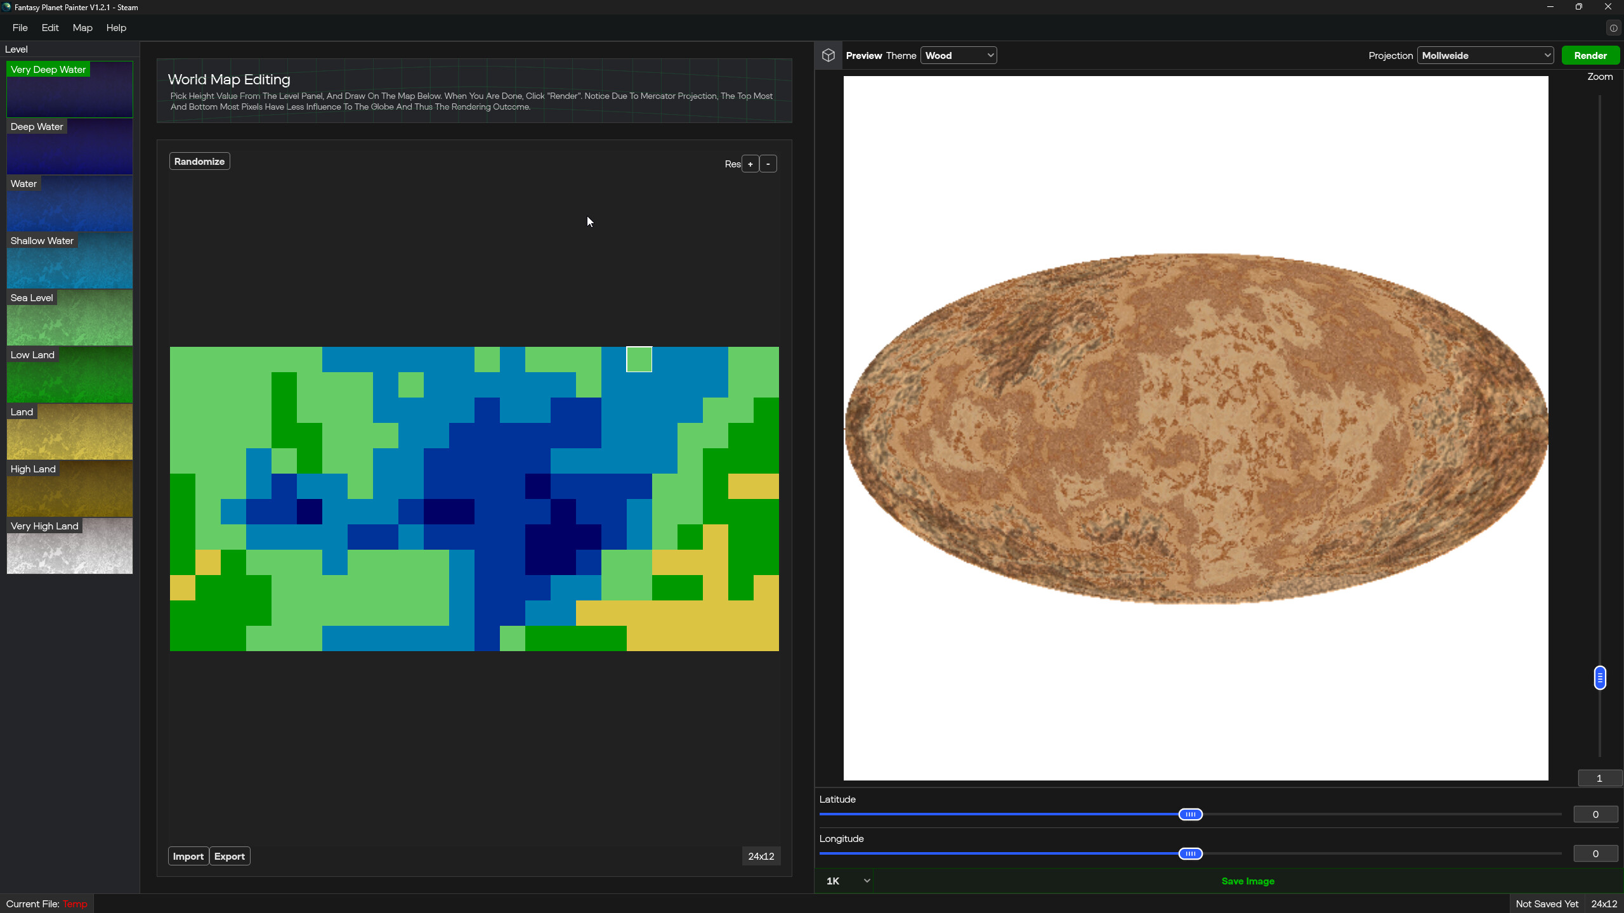This screenshot has height=913, width=1624.
Task: Open the 1K export resolution dropdown
Action: point(845,881)
